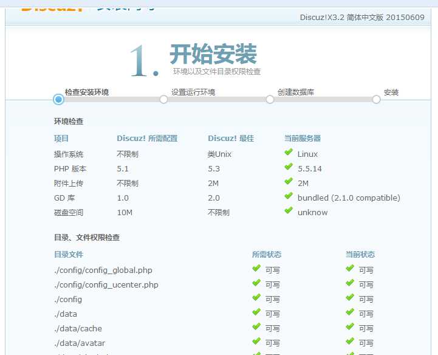Click the ./data/cache path
Image resolution: width=438 pixels, height=355 pixels.
click(x=78, y=328)
